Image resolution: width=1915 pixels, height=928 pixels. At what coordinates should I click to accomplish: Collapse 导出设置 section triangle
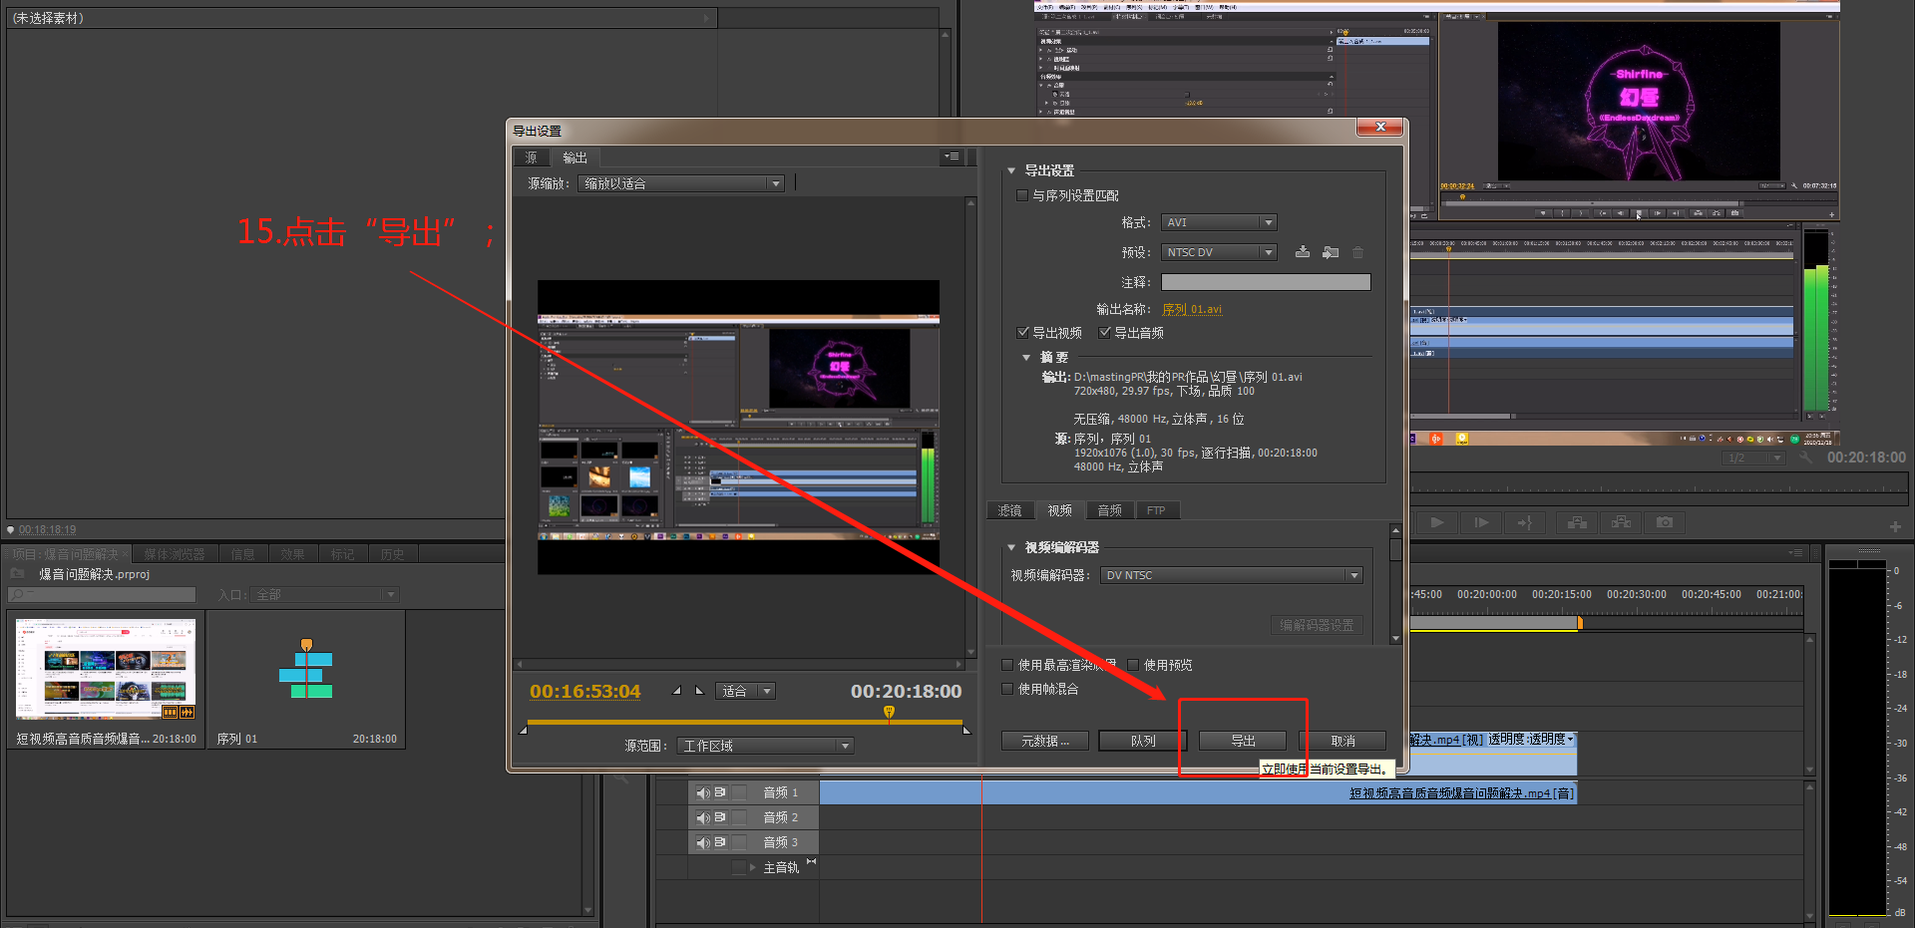(x=1011, y=170)
